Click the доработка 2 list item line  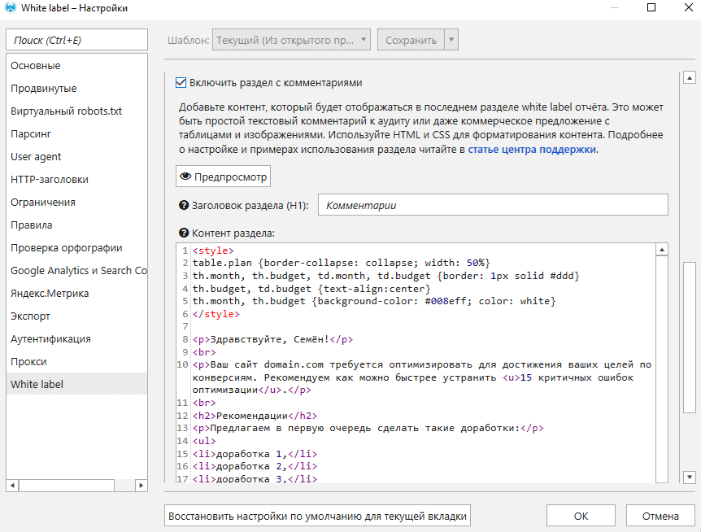click(255, 467)
